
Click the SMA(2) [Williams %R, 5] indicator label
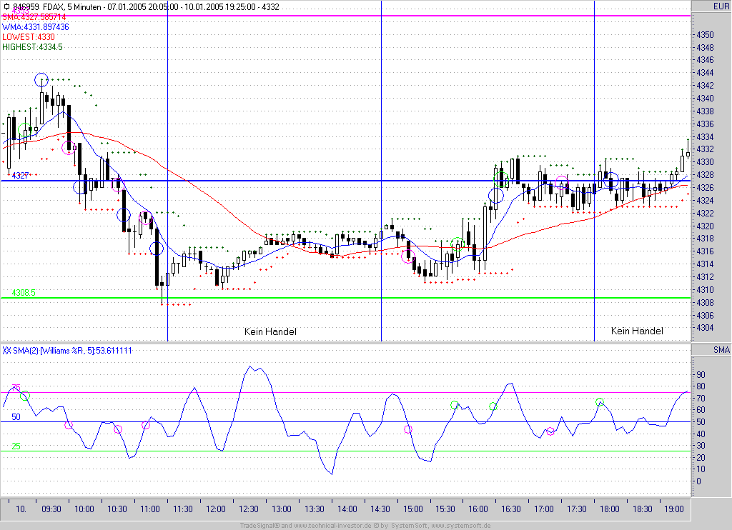click(72, 351)
